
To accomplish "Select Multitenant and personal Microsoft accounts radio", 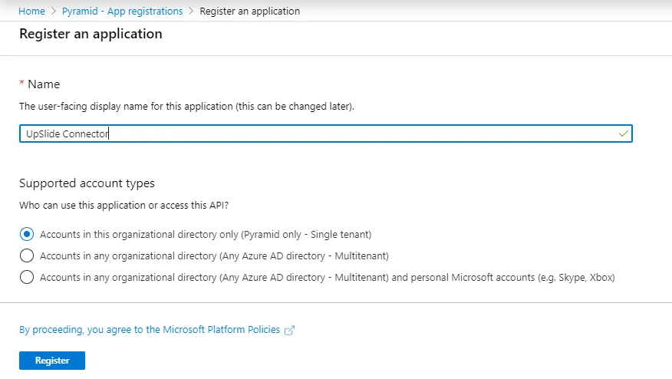I will point(27,277).
